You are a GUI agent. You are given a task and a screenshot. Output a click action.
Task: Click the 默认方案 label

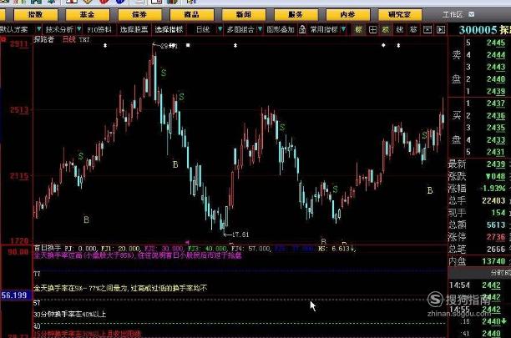(14, 30)
